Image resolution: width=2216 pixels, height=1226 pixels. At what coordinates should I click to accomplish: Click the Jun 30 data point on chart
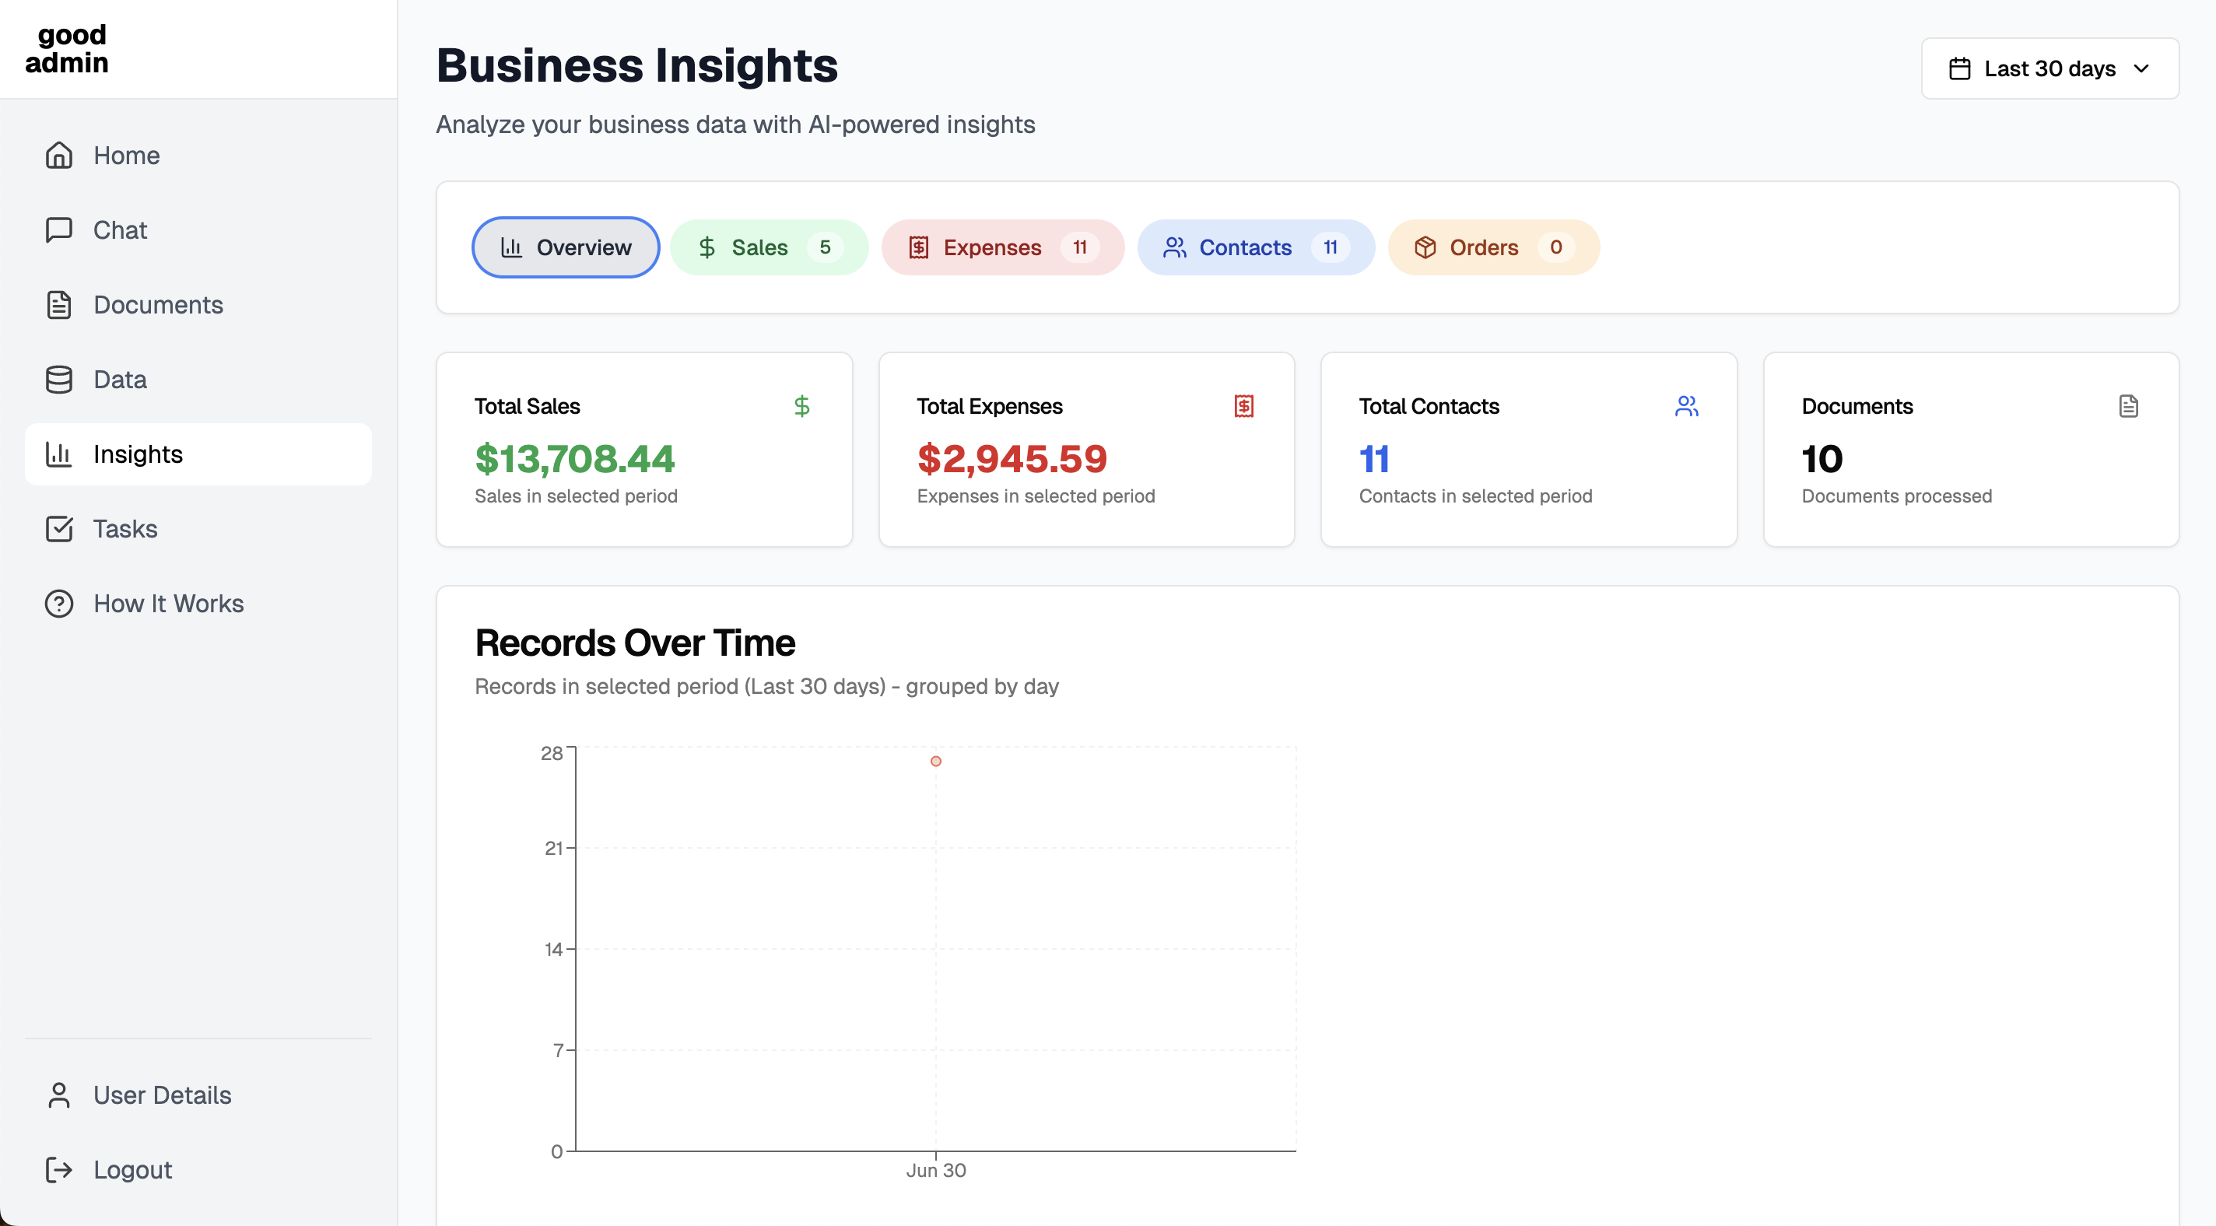point(935,762)
